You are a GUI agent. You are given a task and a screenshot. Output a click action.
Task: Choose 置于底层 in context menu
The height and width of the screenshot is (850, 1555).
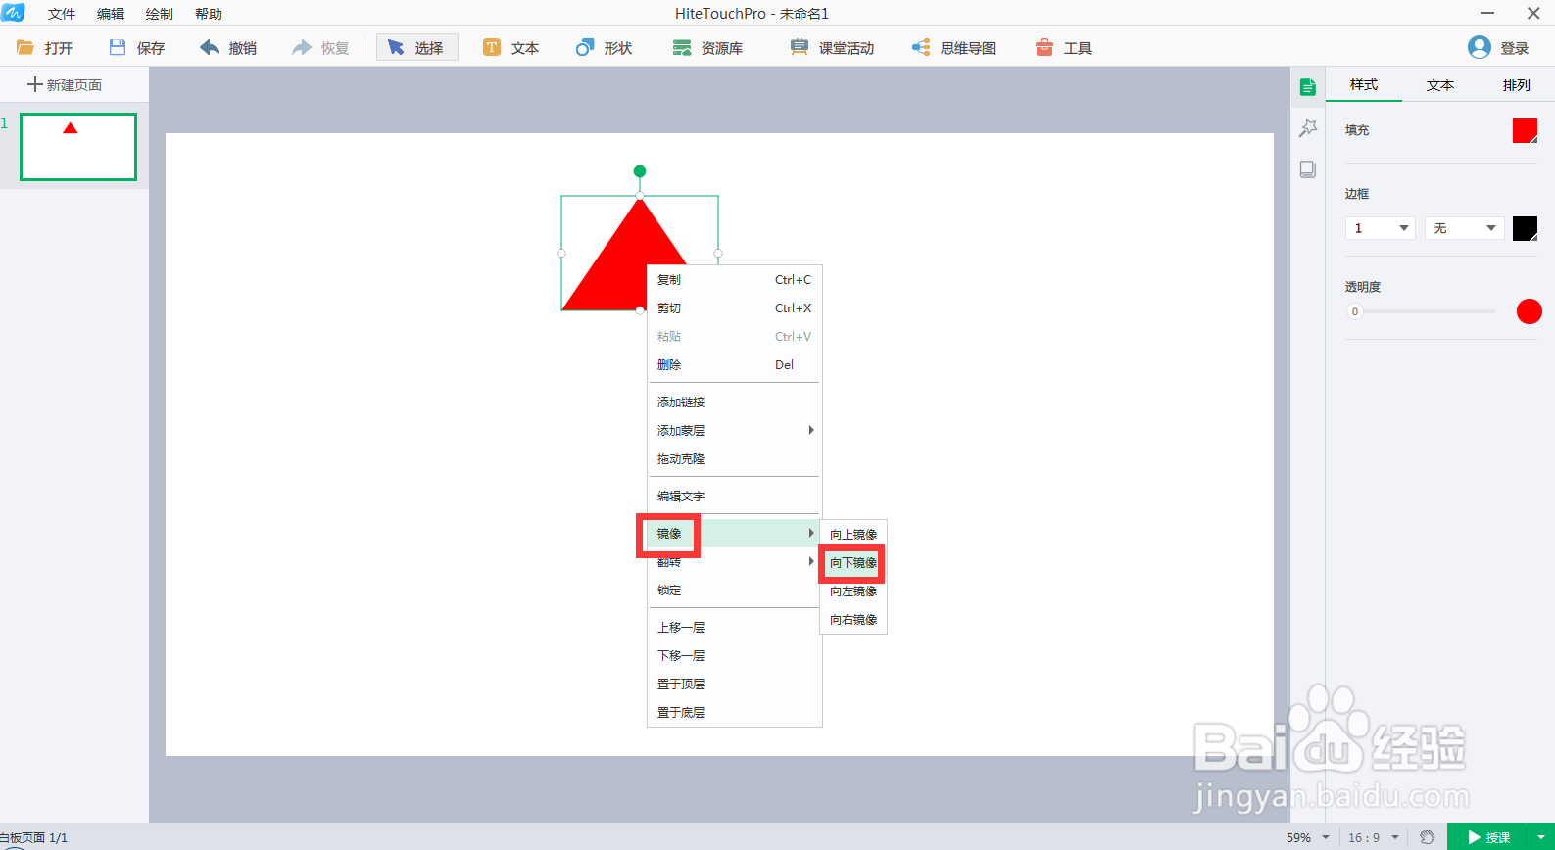pos(734,713)
